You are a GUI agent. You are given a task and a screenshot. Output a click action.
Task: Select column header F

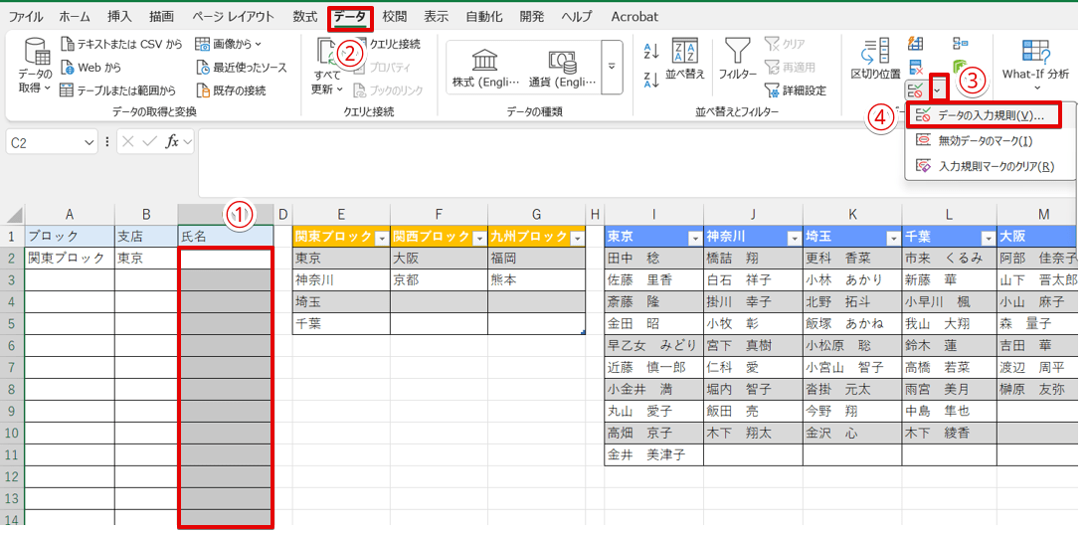coord(439,215)
